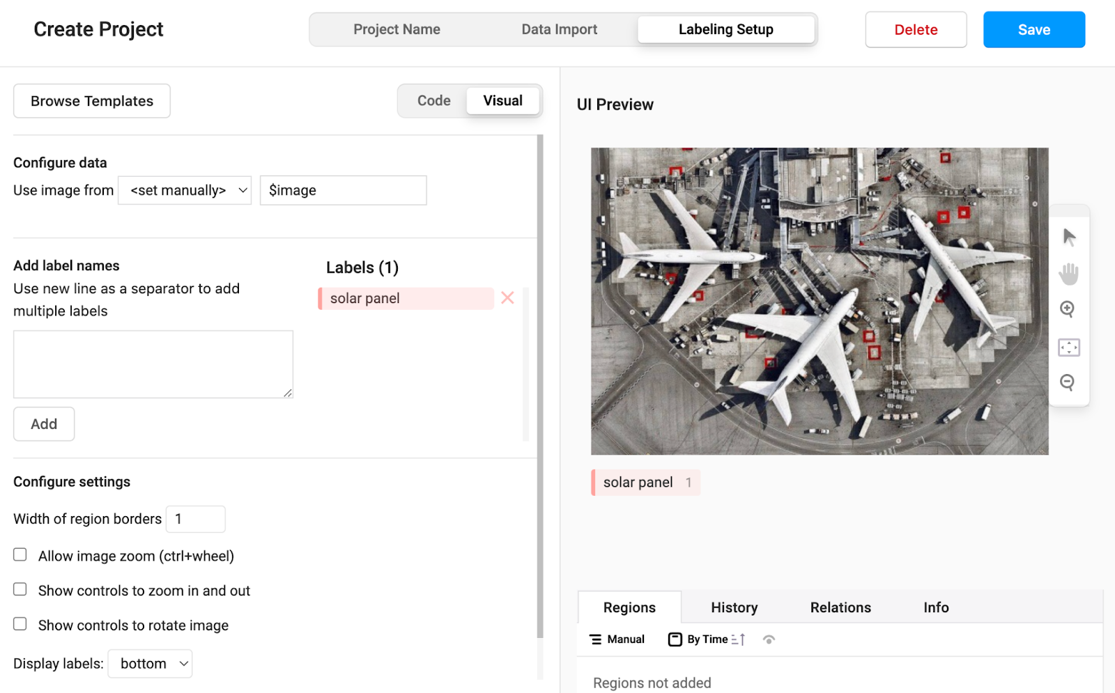This screenshot has width=1115, height=693.
Task: Focus the Width of region borders field
Action: (x=196, y=519)
